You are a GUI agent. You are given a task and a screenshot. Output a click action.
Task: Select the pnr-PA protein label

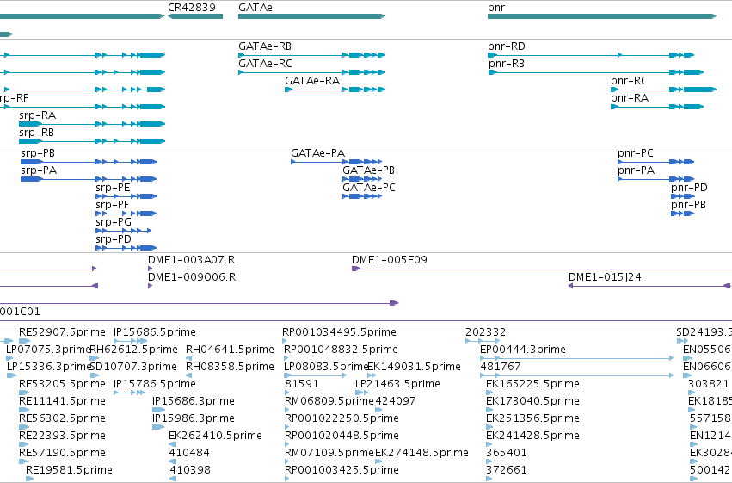636,170
